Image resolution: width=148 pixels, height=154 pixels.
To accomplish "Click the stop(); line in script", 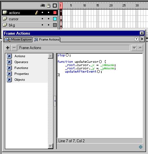I will (64, 55).
